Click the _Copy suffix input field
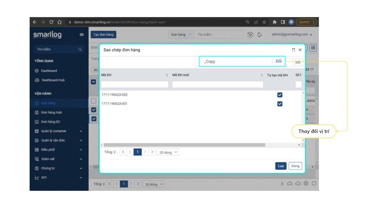Screen dimensions: 366x208 tap(236, 61)
